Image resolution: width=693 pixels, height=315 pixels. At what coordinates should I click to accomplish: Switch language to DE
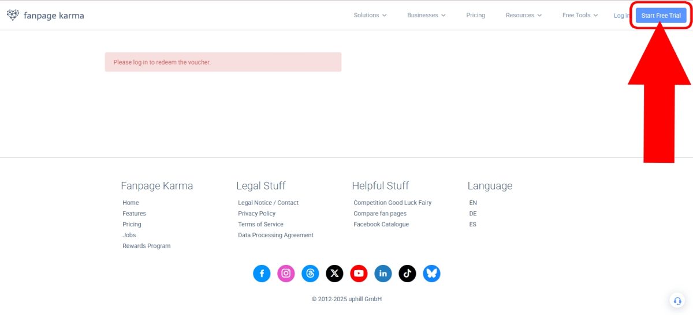[x=473, y=214]
